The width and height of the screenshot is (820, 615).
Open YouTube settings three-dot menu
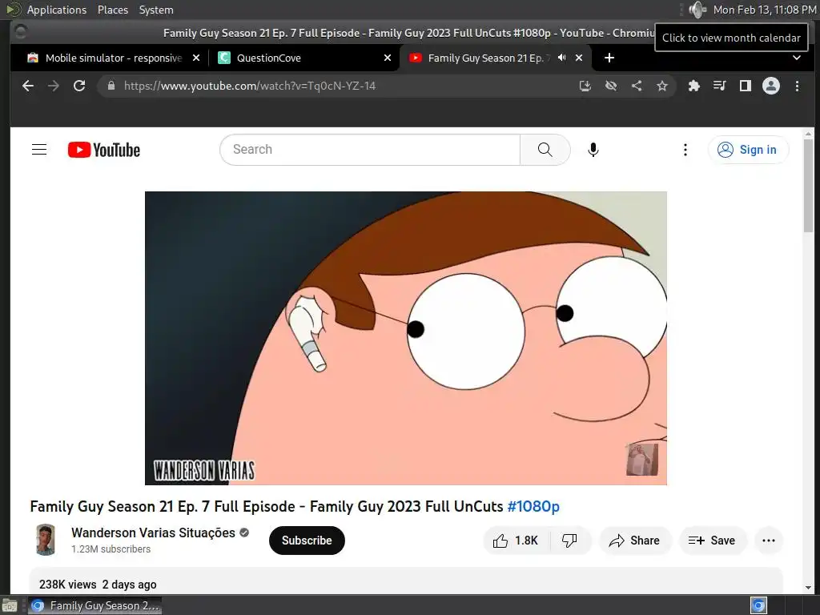point(685,150)
